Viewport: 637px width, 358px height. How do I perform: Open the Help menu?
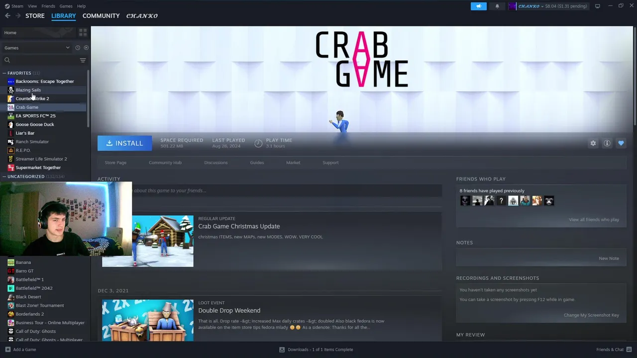[x=81, y=6]
